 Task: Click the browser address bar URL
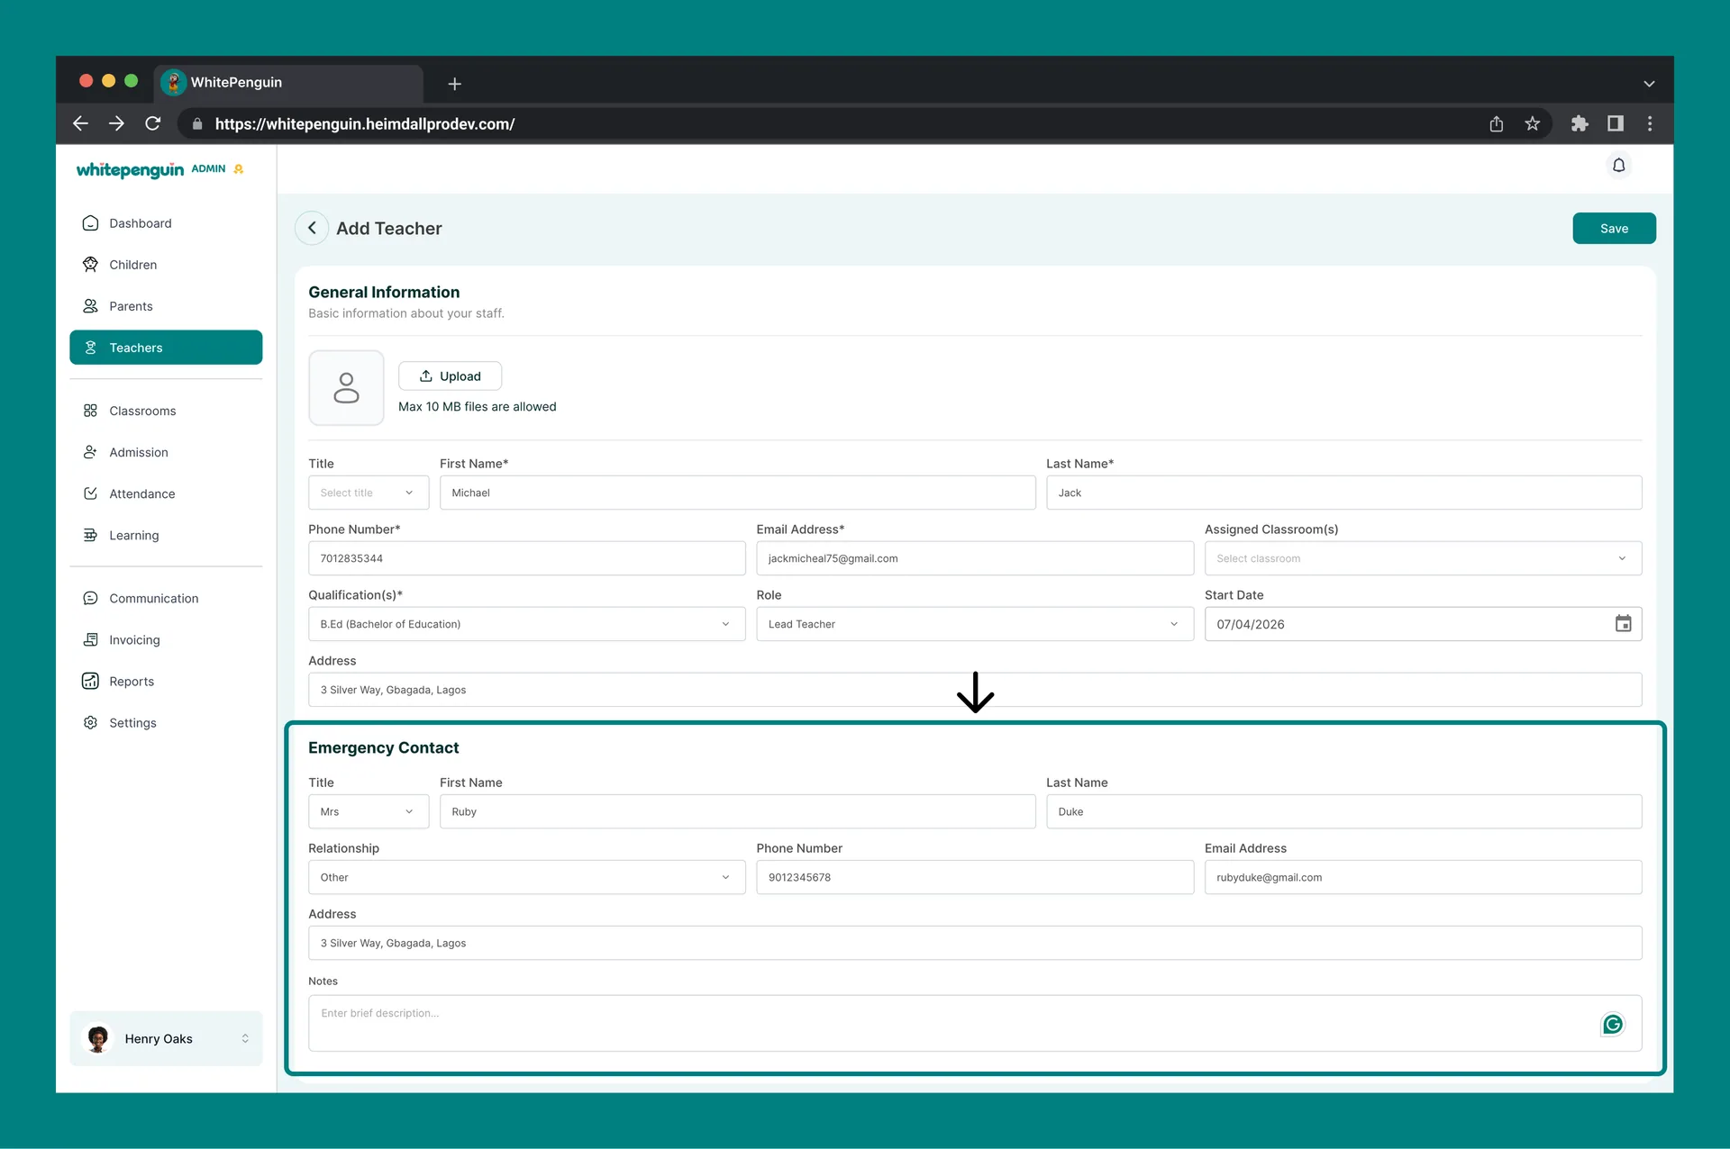(x=365, y=124)
